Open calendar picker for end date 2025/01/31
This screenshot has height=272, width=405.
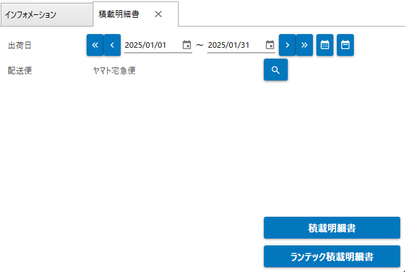tap(270, 45)
